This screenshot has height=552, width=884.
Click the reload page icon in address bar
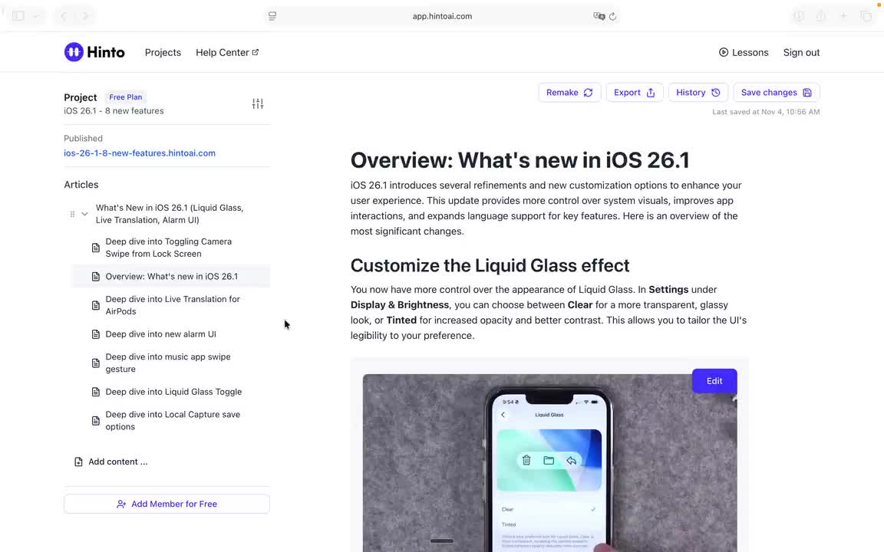click(612, 16)
